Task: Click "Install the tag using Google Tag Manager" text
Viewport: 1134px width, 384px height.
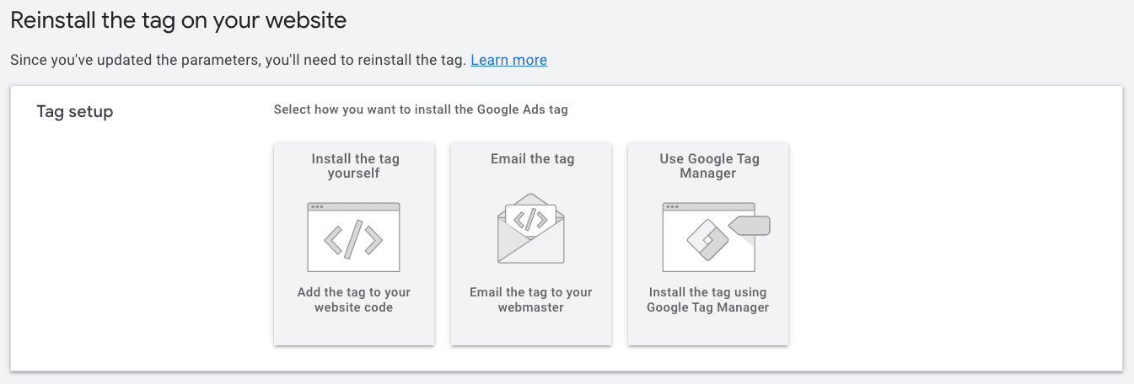Action: (x=708, y=300)
